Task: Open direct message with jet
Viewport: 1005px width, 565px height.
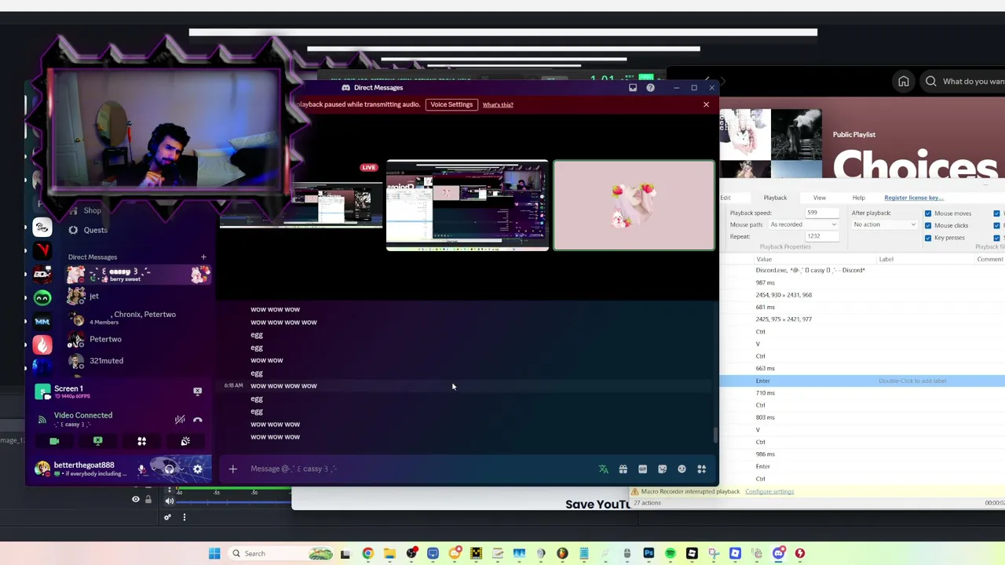Action: coord(138,296)
